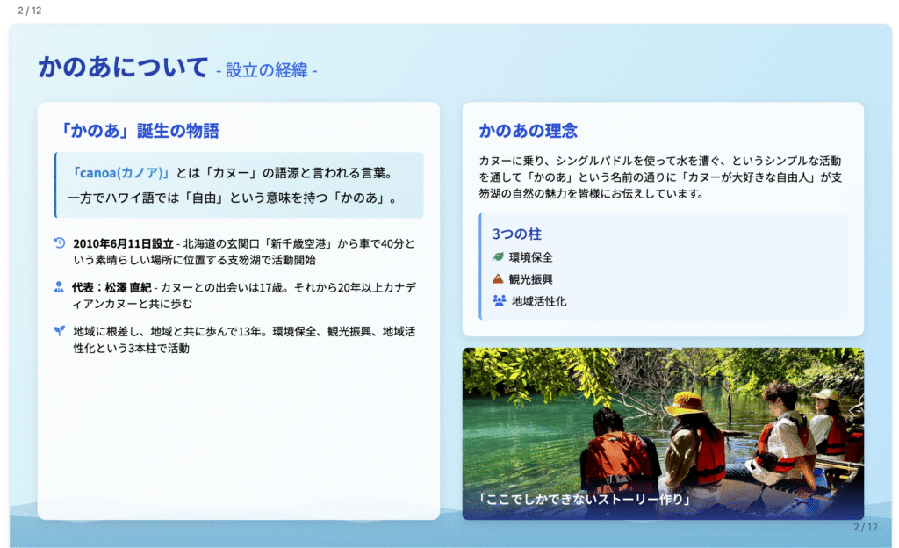Click the line 一方でハワイ語では「自由」という意味
Viewport: 899px width, 548px height.
199,198
